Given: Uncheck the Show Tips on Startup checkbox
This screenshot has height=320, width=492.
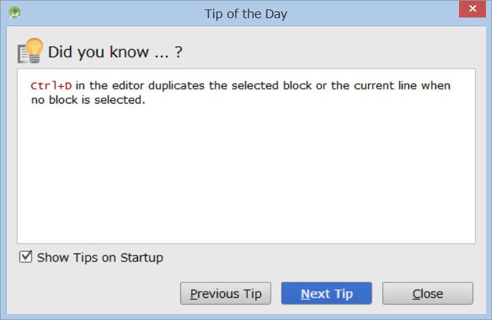Looking at the screenshot, I should pos(26,257).
